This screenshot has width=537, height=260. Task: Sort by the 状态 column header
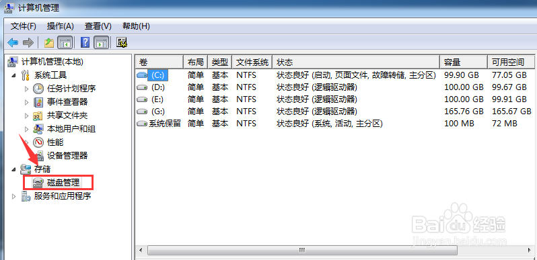(356, 62)
